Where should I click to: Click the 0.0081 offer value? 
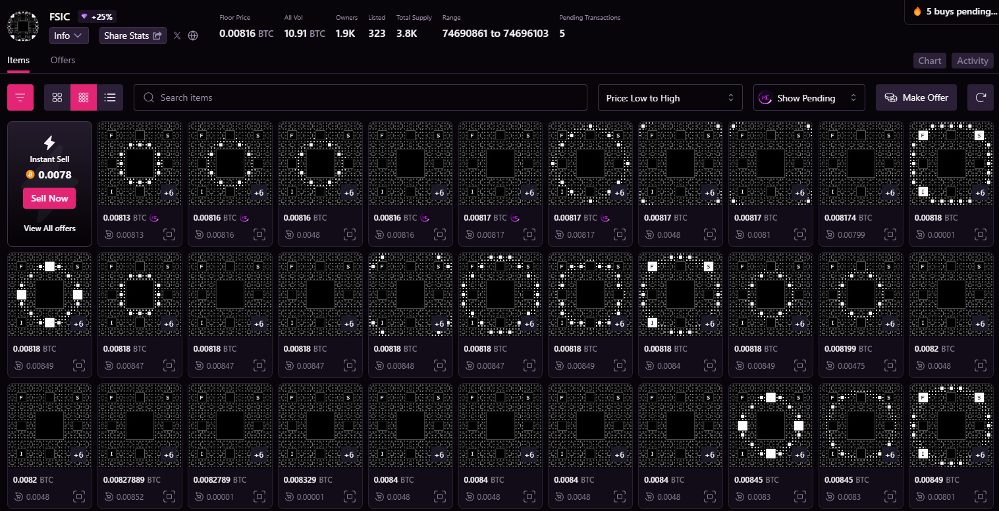(x=758, y=234)
